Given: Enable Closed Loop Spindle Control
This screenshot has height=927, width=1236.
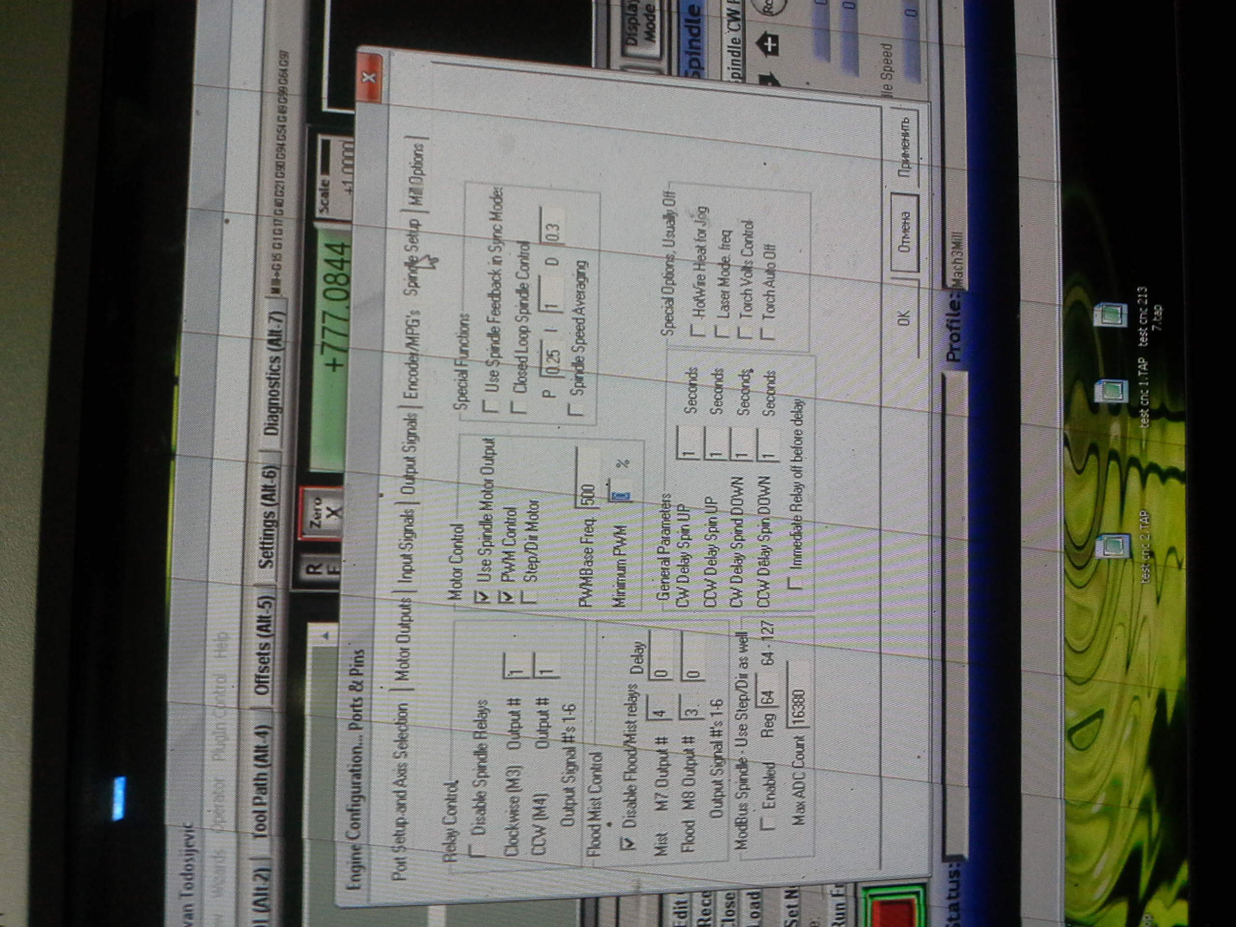Looking at the screenshot, I should tap(519, 405).
